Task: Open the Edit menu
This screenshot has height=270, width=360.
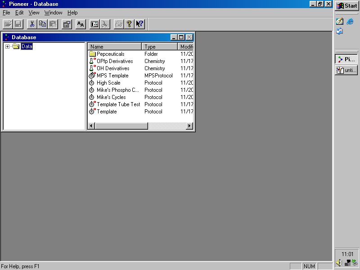Action: tap(19, 13)
